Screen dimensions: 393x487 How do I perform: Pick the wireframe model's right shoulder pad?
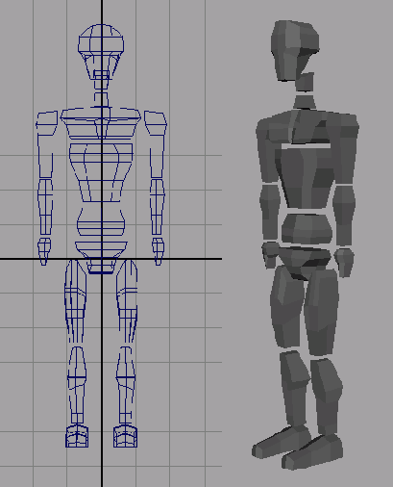[156, 122]
